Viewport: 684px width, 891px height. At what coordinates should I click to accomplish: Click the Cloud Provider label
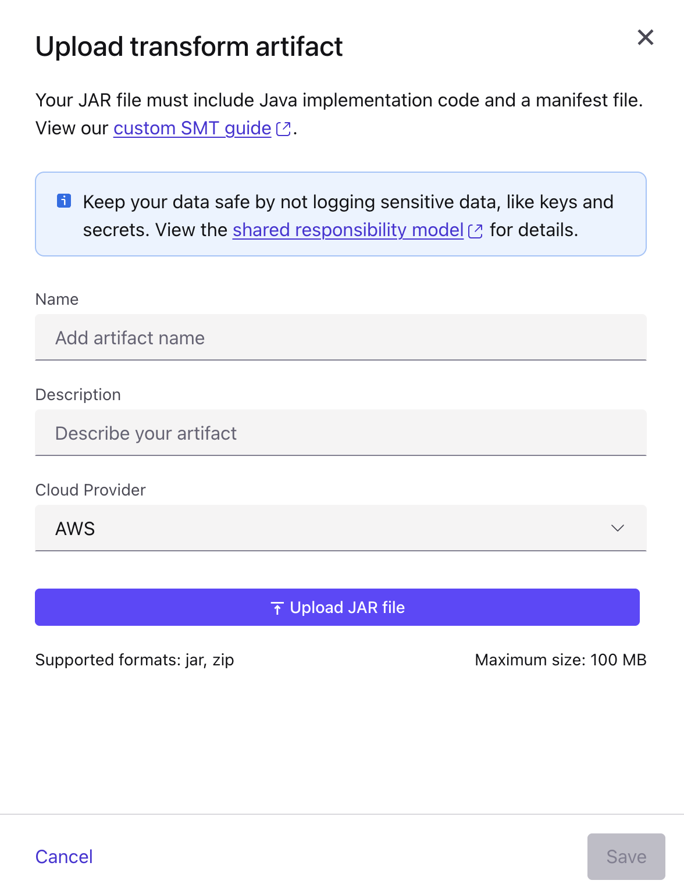tap(91, 490)
